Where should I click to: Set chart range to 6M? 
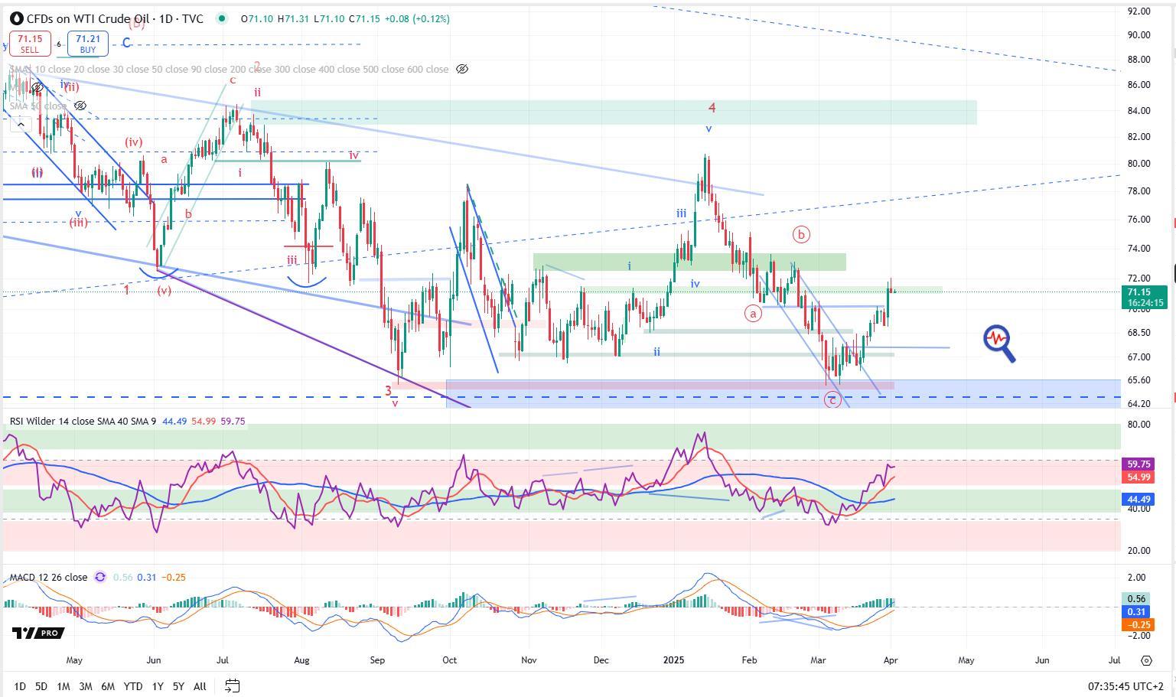(108, 686)
